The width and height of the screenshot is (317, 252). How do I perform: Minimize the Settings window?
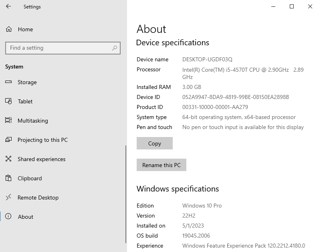273,6
